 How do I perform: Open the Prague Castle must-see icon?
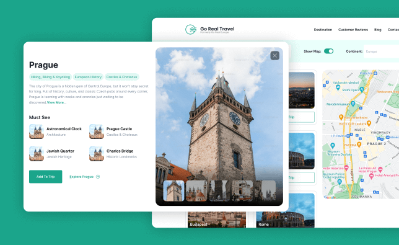97,131
